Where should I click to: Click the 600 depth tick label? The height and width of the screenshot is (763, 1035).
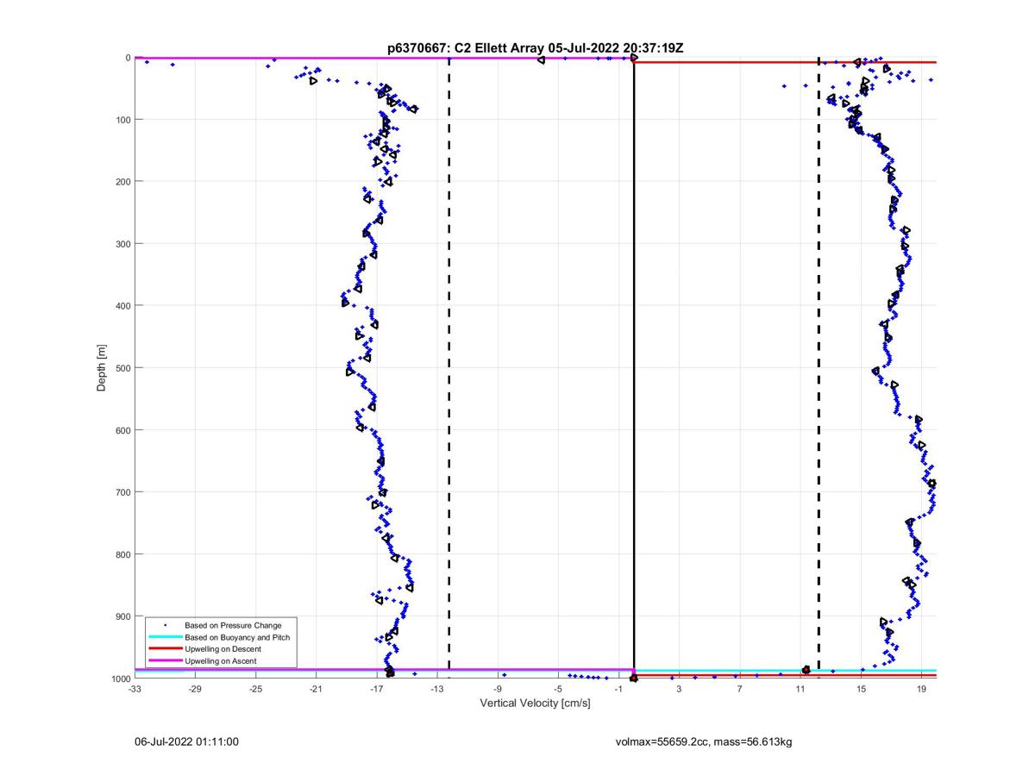point(122,429)
